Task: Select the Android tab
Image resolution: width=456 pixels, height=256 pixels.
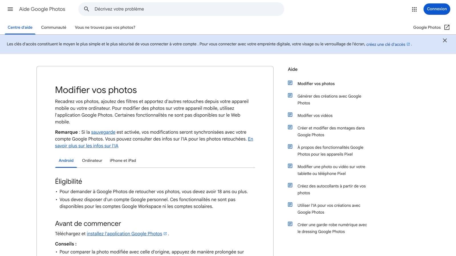Action: (x=66, y=161)
